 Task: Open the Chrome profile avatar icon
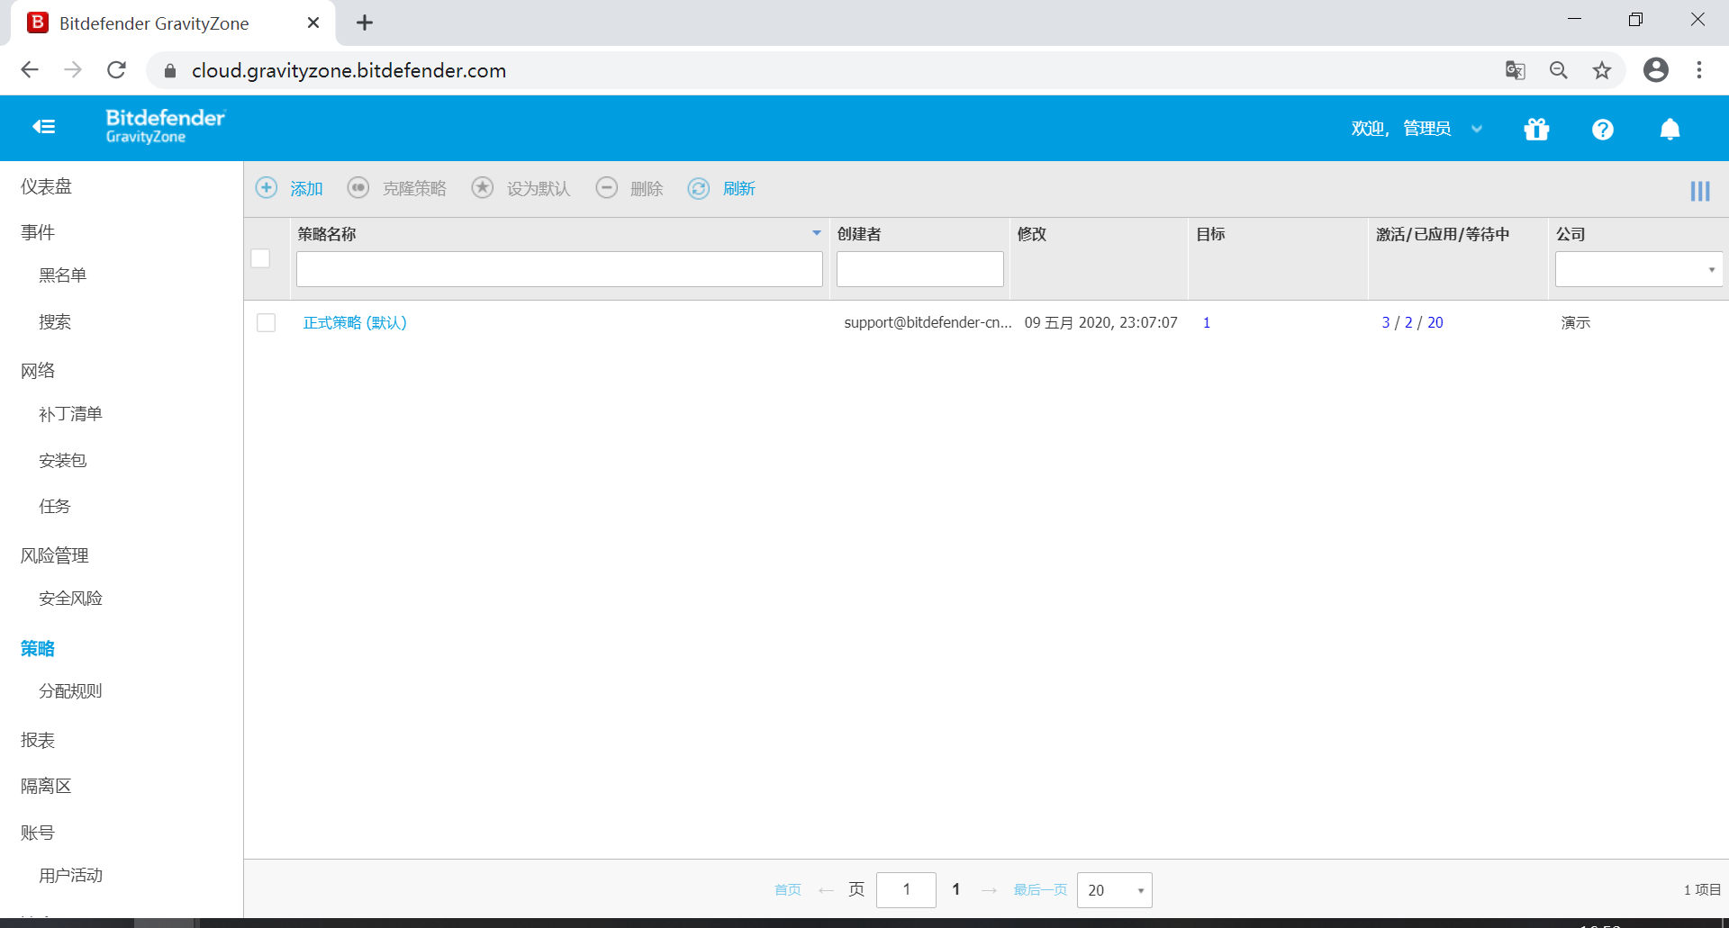[x=1655, y=70]
